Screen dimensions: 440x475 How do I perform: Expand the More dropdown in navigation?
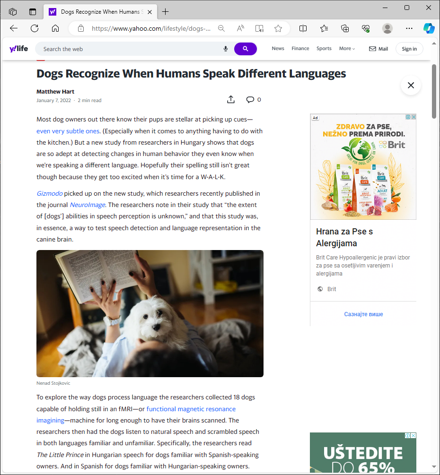(x=347, y=49)
